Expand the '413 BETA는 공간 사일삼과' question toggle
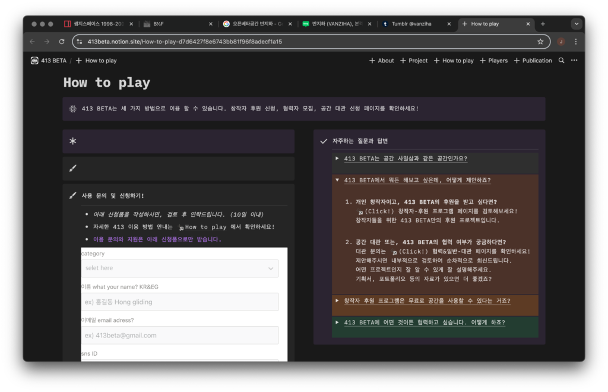Viewport: 608px width, 392px height. pos(337,159)
